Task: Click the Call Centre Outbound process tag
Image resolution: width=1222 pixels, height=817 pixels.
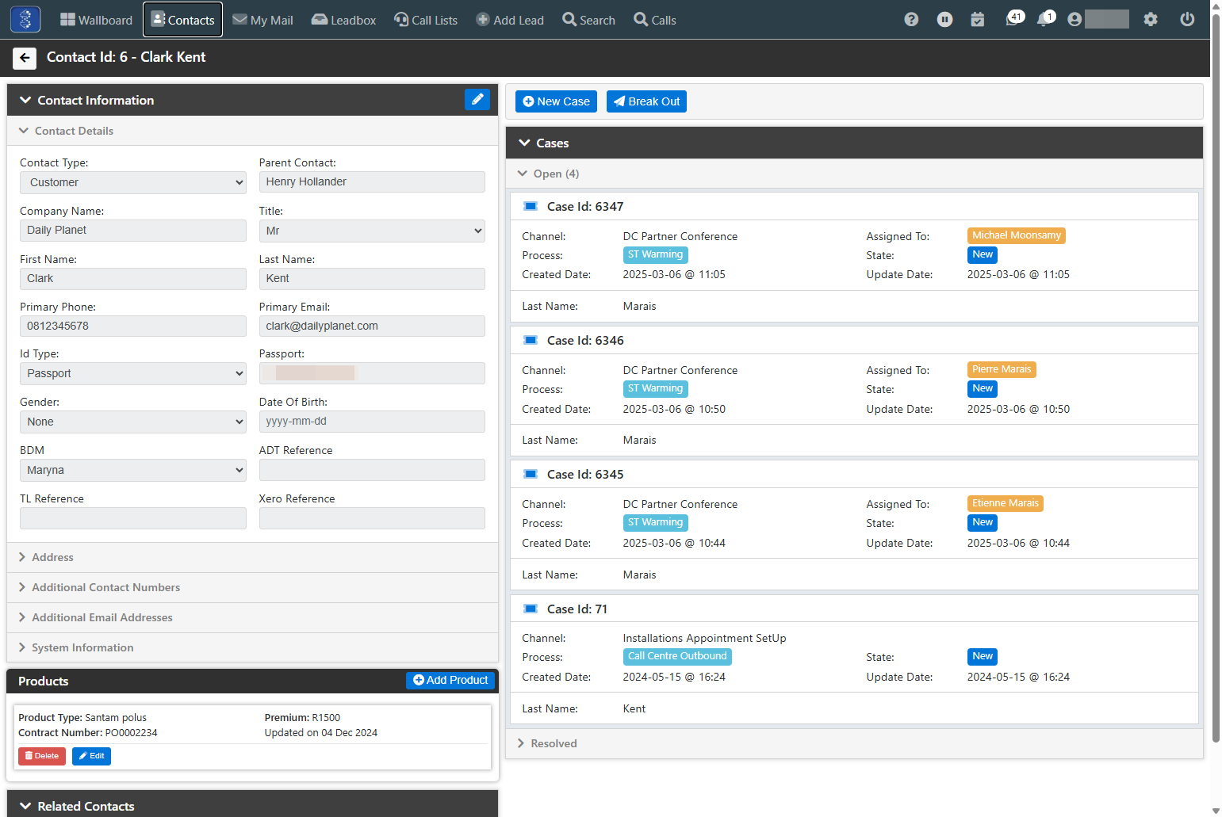Action: [677, 656]
